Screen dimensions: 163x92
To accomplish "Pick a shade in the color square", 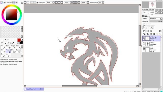I will (x=12, y=15).
